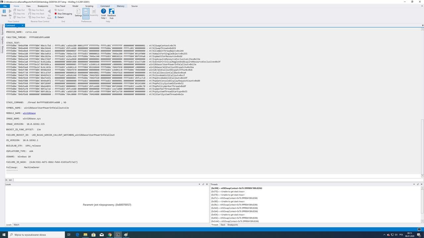Switch to the Stack tab
Viewport: 424px width, 238px height.
(x=223, y=225)
